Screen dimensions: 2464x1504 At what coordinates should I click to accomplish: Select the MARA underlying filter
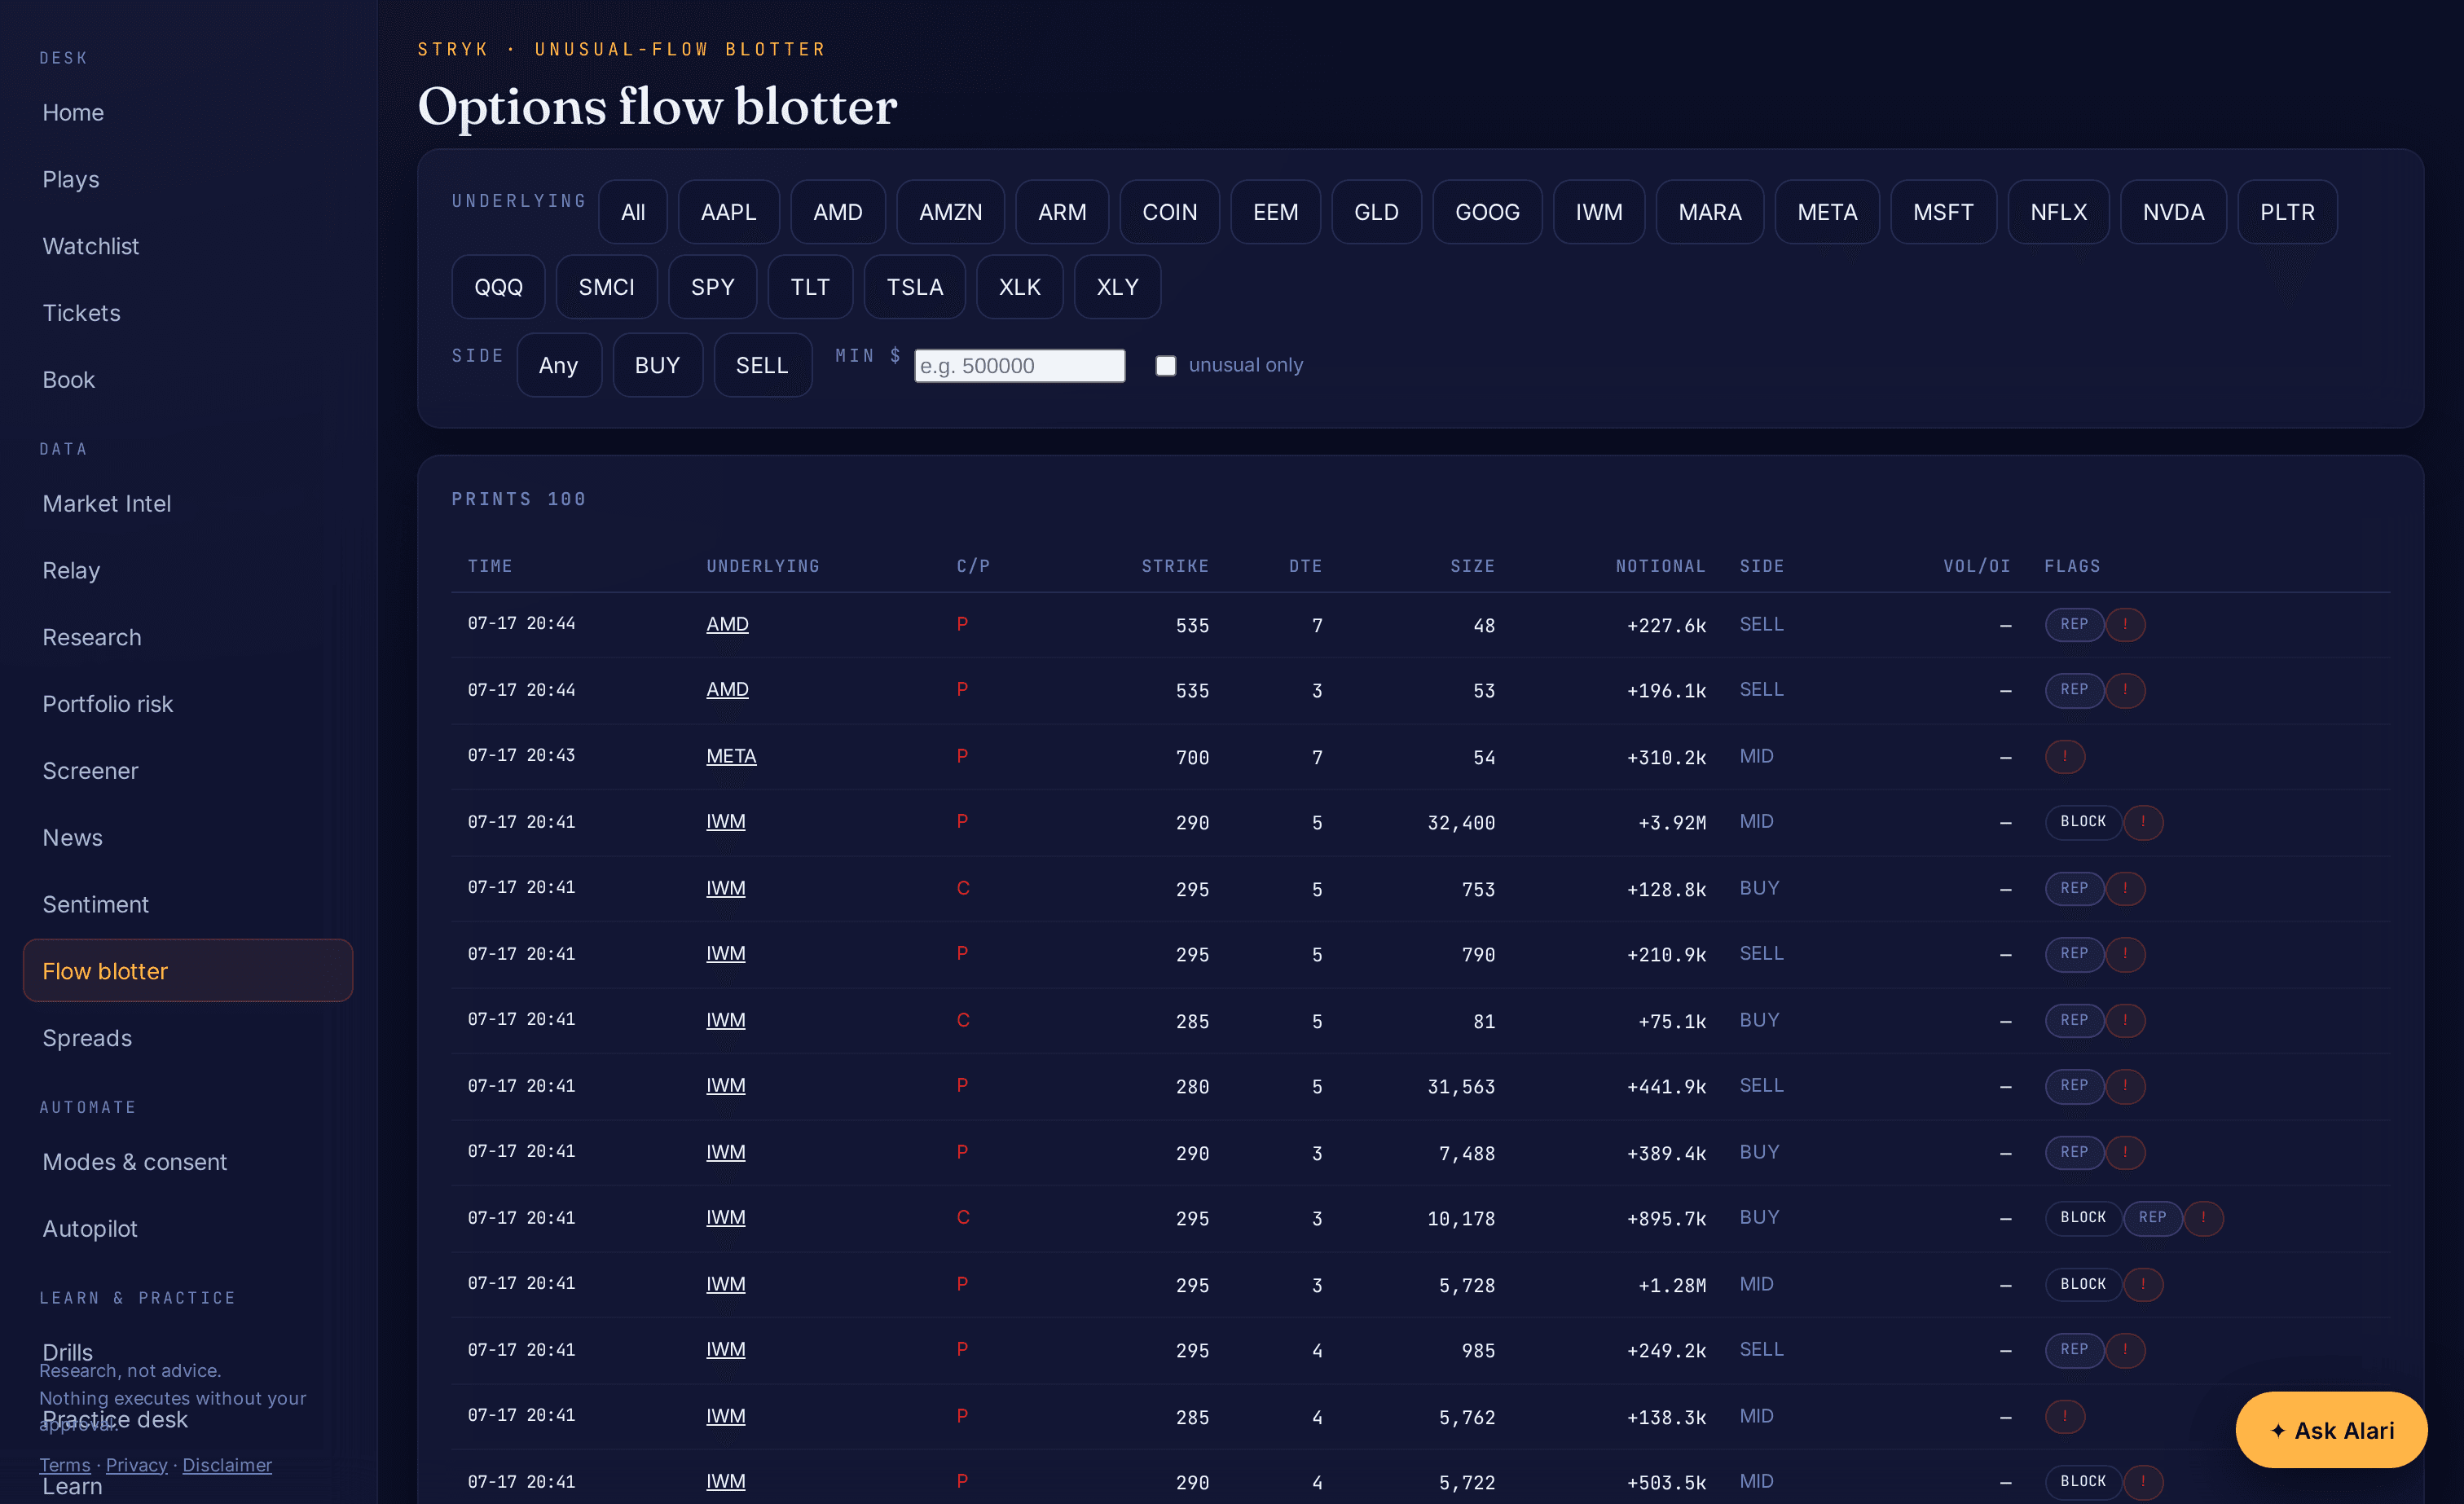[x=1709, y=212]
